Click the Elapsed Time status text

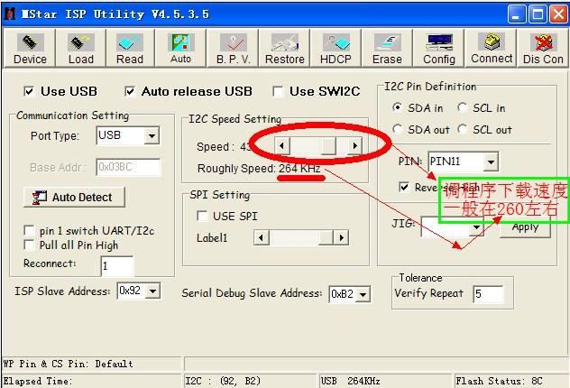(x=38, y=381)
